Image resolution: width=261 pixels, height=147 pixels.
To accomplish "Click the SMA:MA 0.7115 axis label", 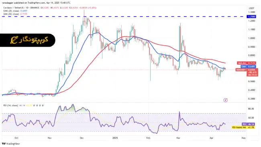I will coord(247,63).
